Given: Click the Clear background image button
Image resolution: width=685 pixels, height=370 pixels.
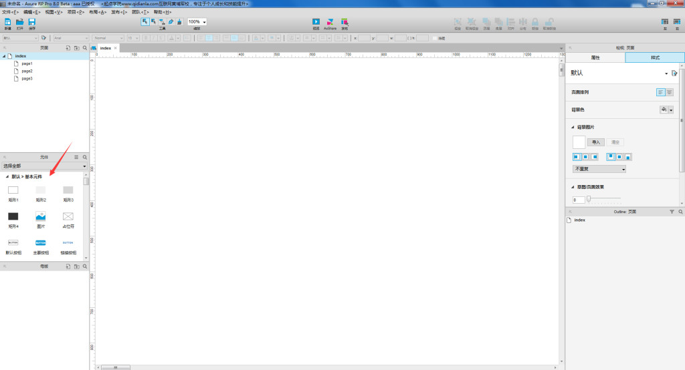Looking at the screenshot, I should [615, 142].
